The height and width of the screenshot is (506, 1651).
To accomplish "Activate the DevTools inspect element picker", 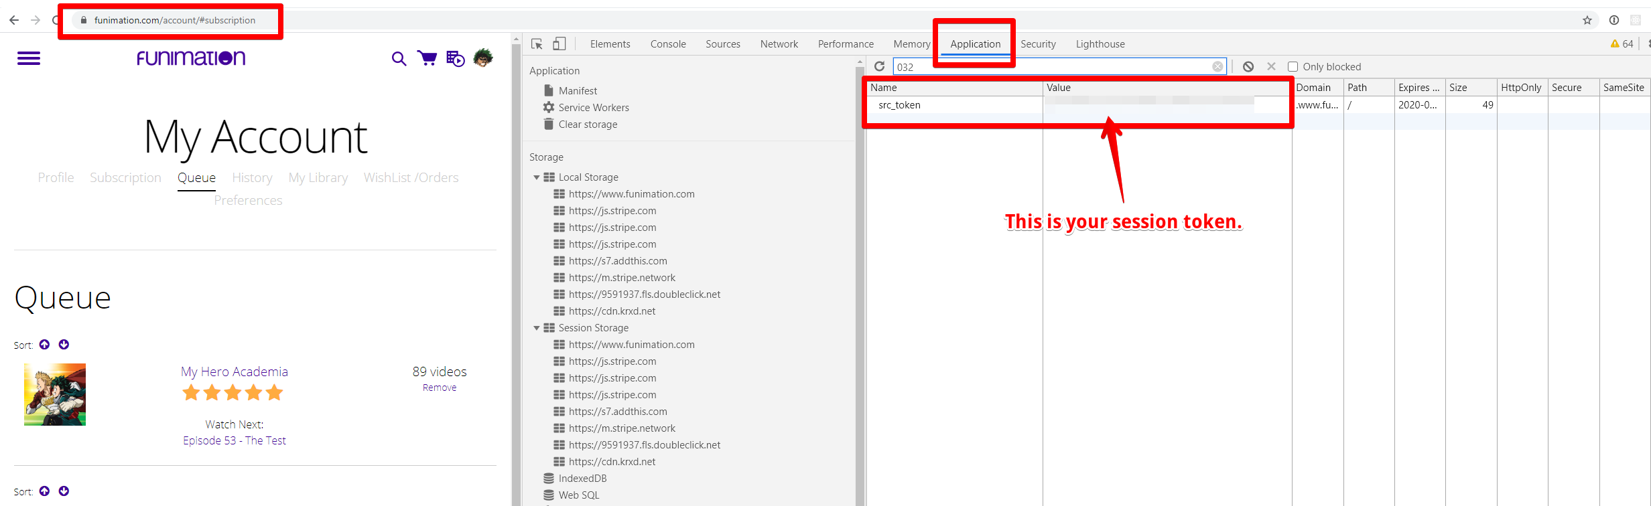I will point(537,44).
